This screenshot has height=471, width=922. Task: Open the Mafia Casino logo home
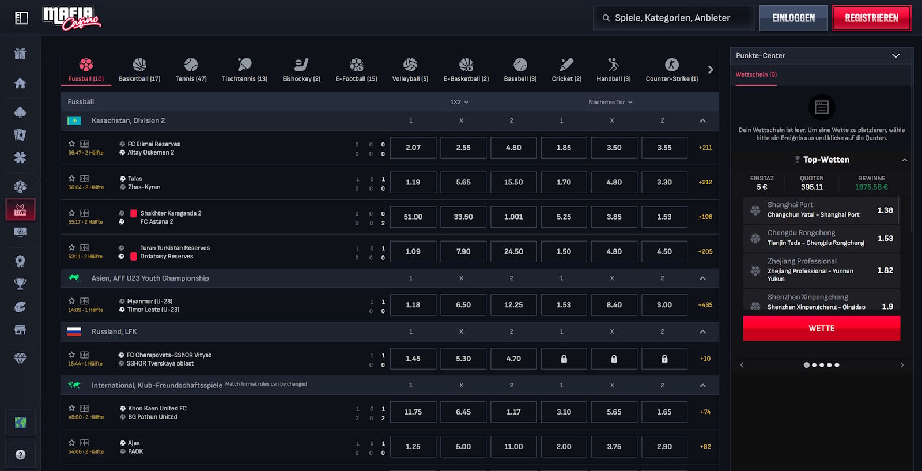[x=71, y=18]
